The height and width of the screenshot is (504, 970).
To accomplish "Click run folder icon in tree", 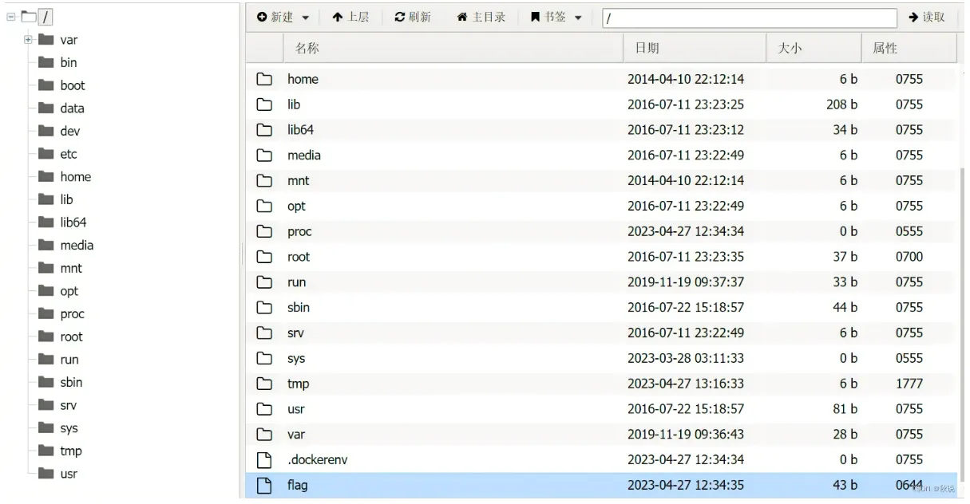I will tap(46, 360).
